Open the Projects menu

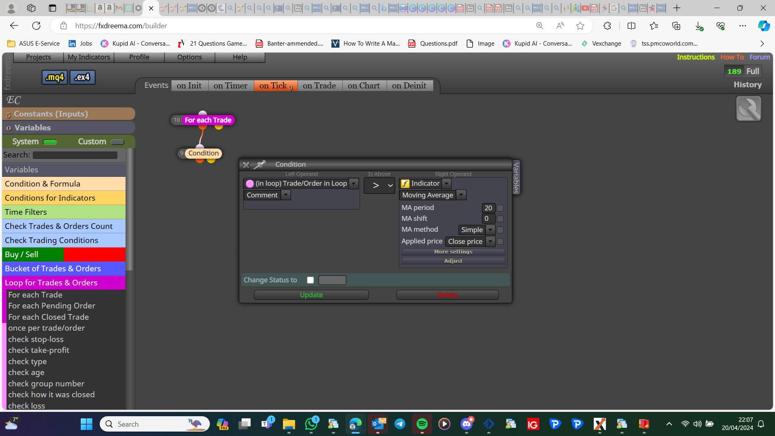(39, 57)
